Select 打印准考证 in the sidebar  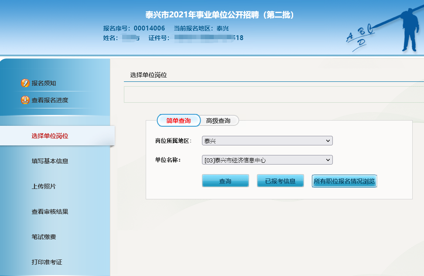(47, 262)
